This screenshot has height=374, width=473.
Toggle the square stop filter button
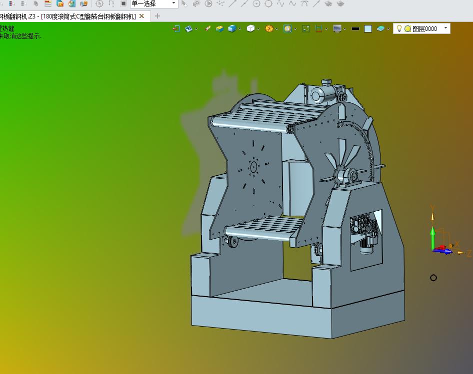[x=123, y=3]
